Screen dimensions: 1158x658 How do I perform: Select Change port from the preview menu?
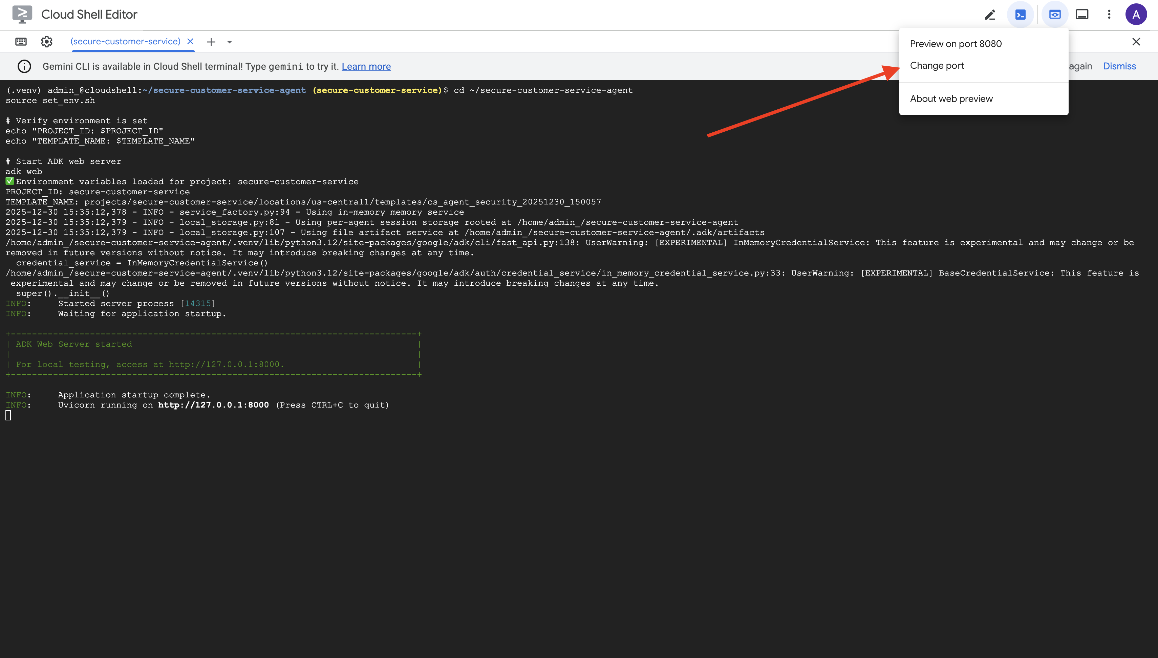click(x=937, y=66)
